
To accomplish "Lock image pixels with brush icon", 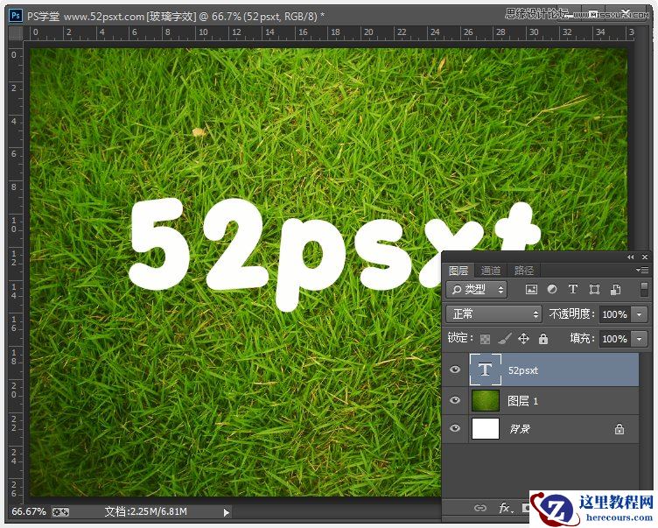I will pyautogui.click(x=505, y=339).
